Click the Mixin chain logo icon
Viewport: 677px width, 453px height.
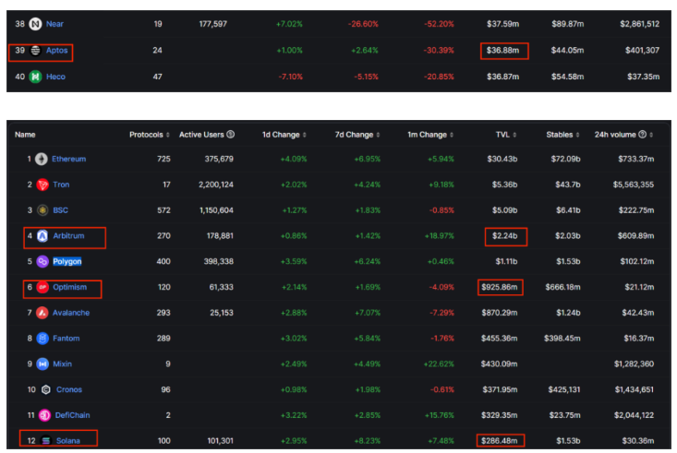pyautogui.click(x=42, y=364)
